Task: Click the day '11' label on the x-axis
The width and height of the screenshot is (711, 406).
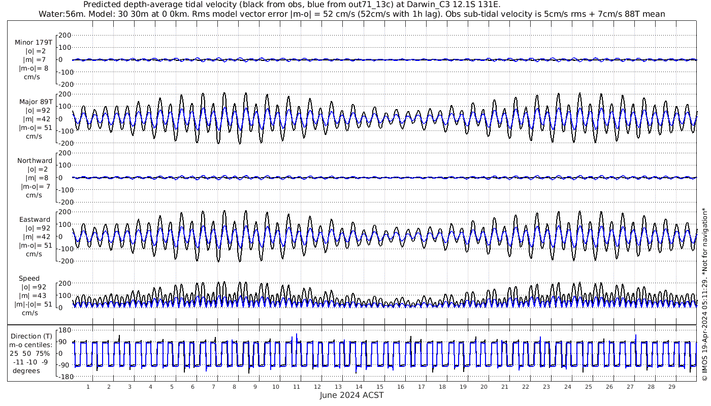Action: pyautogui.click(x=297, y=387)
